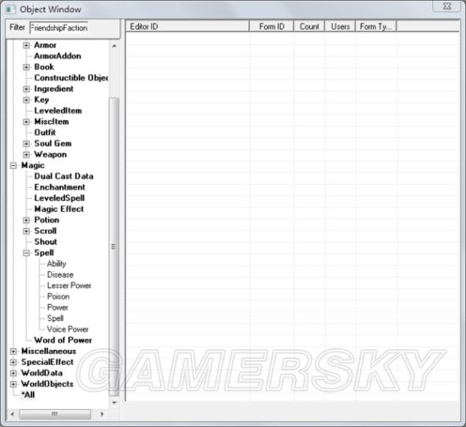Click the tree's horizontal scrollbar right arrow
466x427 pixels.
click(103, 413)
